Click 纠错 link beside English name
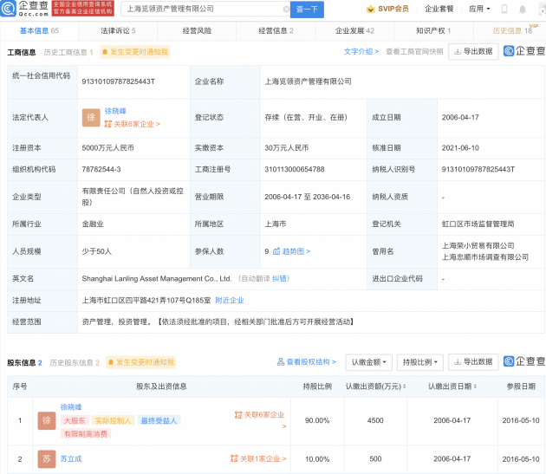Viewport: 546px width, 474px height. (x=279, y=279)
